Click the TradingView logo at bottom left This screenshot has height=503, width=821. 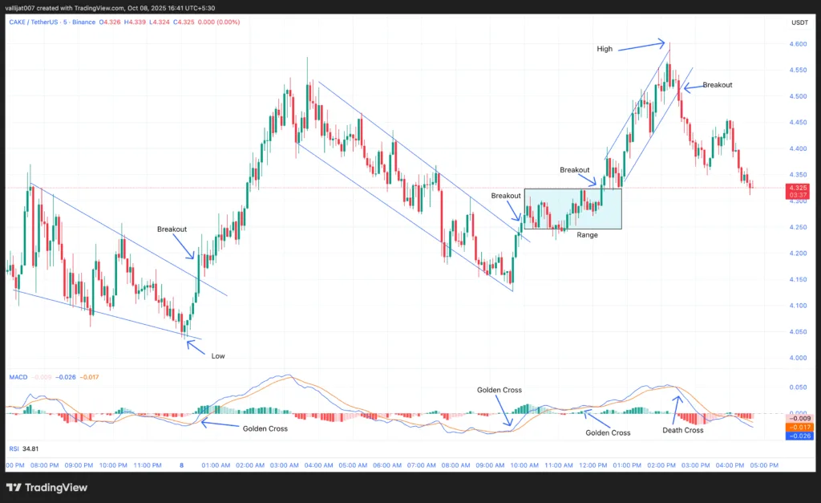48,488
